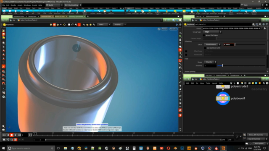This screenshot has height=151, width=269.
Task: Select the L-System shelf tool
Action: pos(92,12)
